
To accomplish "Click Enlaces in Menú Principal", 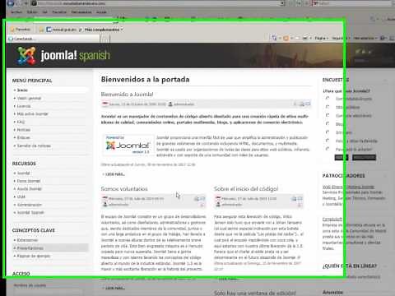I will coord(23,137).
